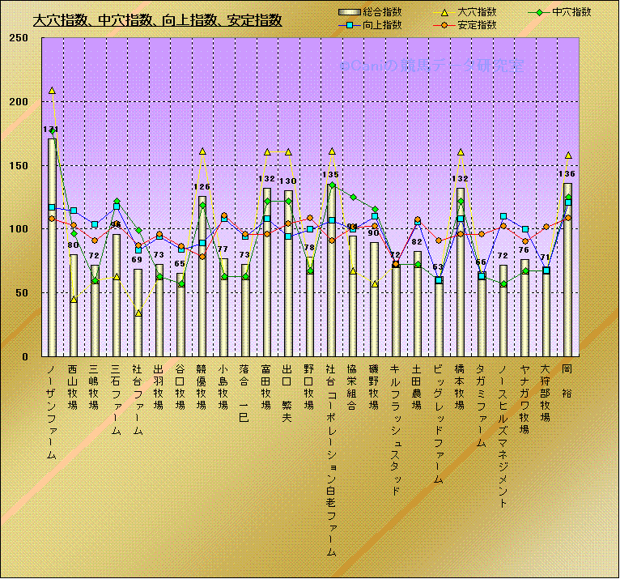Click yellow triangle data point above ノーザンファーム bar
The width and height of the screenshot is (620, 579).
tap(52, 91)
